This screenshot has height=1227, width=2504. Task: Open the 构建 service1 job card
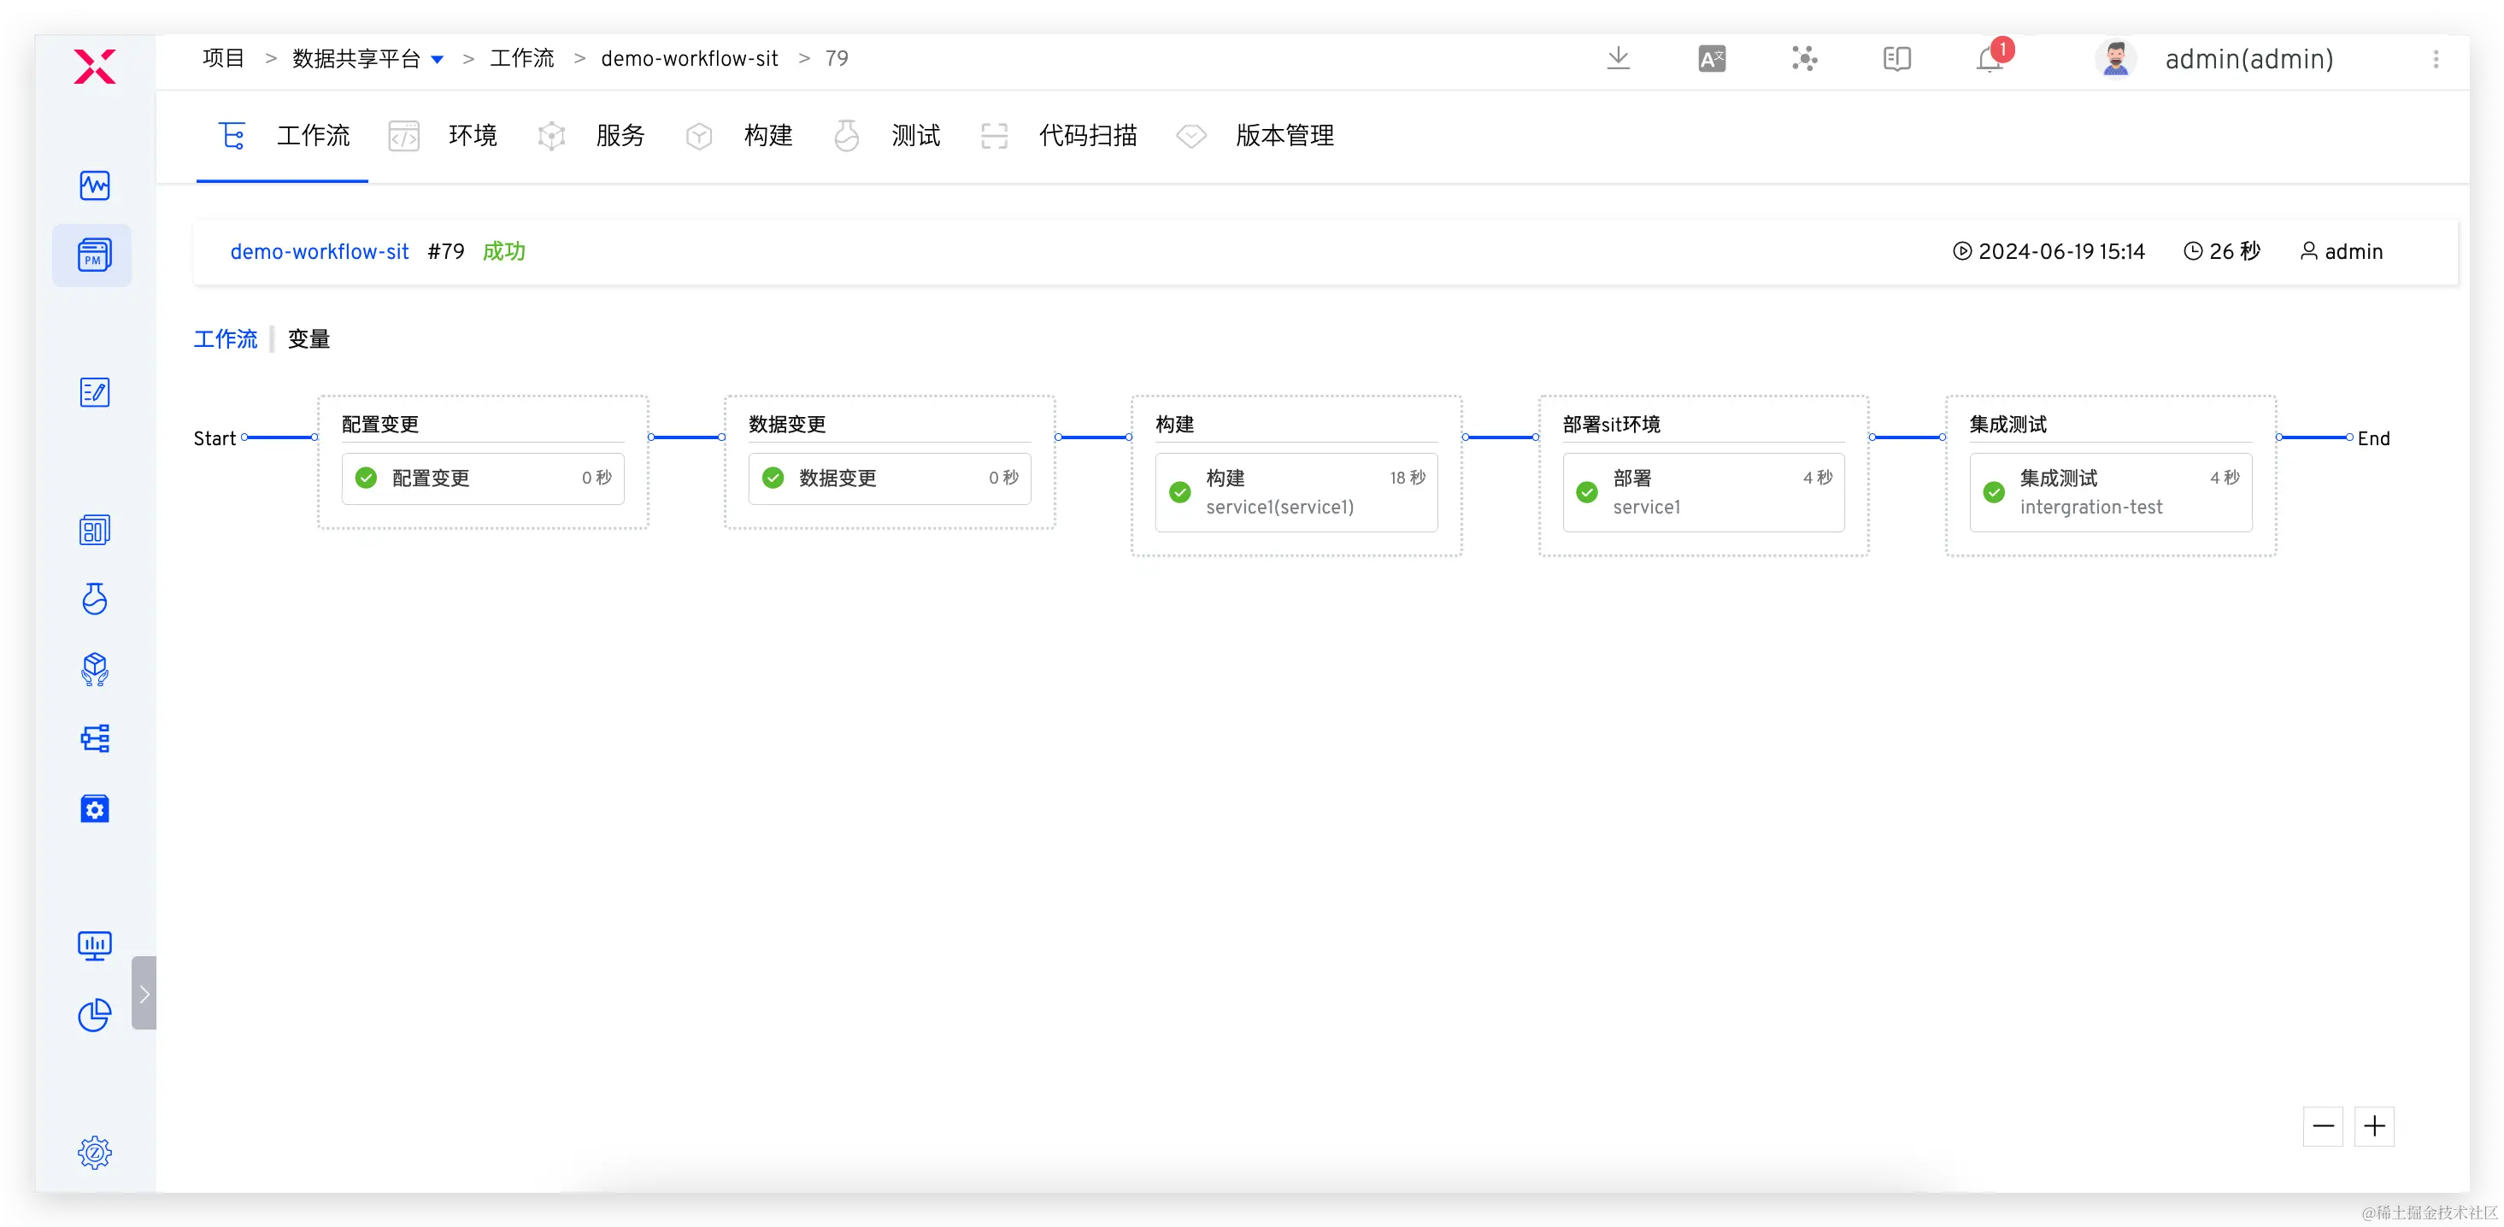click(x=1296, y=492)
